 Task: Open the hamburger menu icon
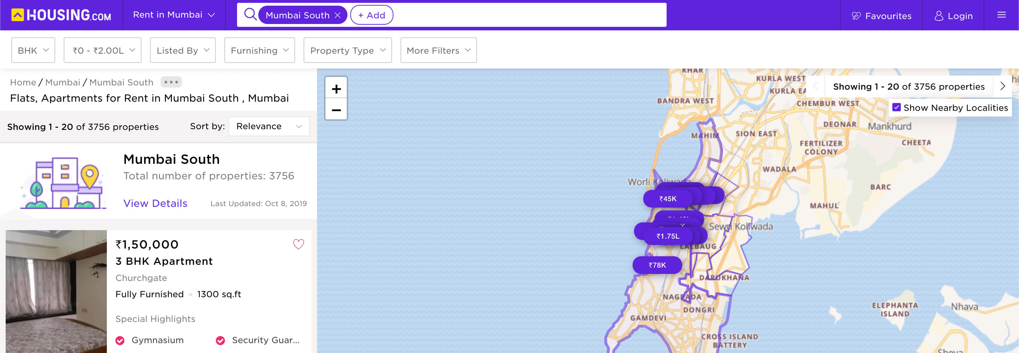[x=1001, y=15]
